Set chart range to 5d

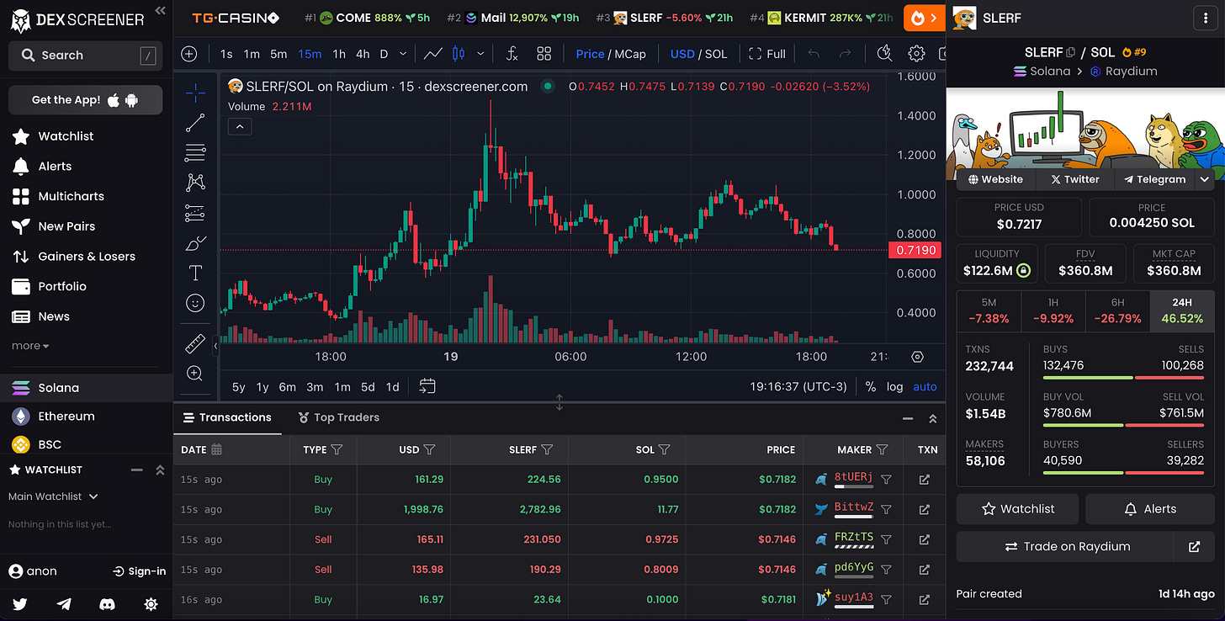tap(368, 387)
